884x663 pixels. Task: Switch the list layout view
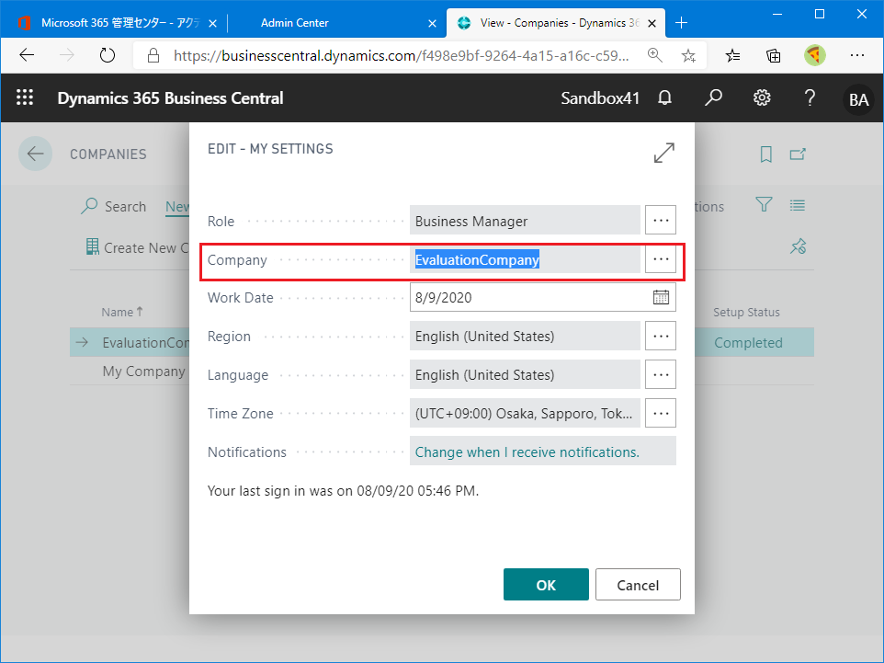798,205
